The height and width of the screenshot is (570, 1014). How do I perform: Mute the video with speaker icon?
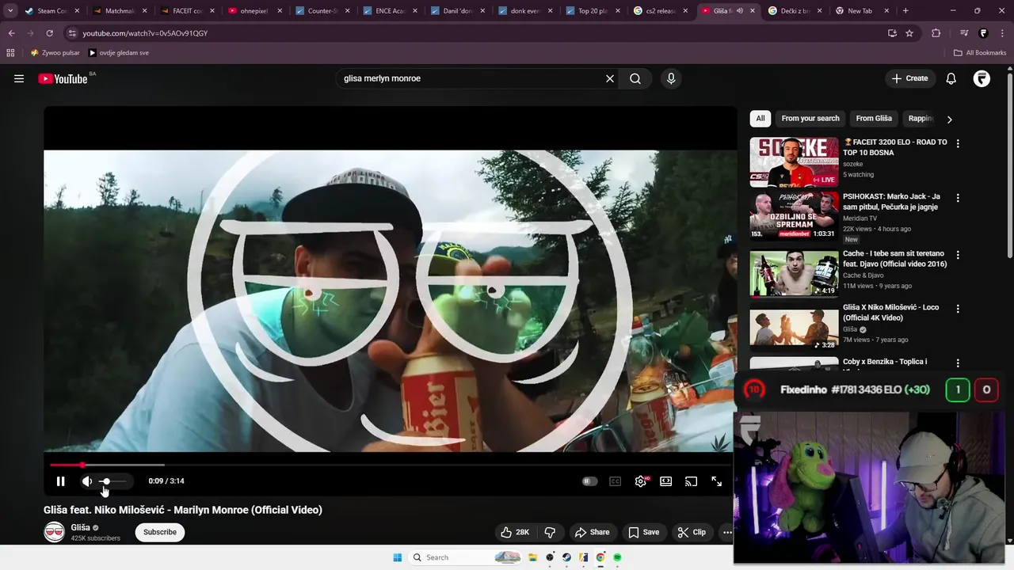point(87,481)
